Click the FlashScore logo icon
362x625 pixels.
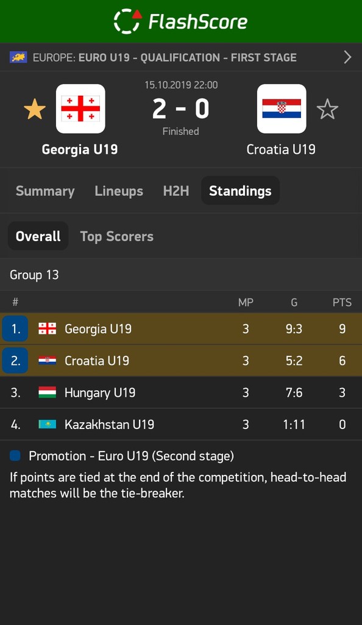[x=128, y=21]
